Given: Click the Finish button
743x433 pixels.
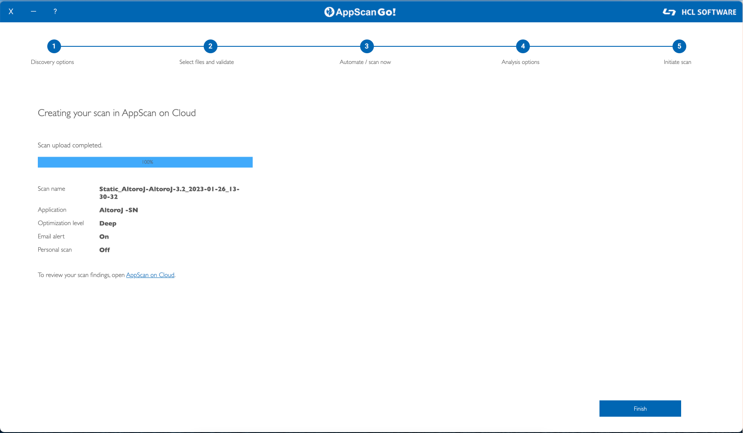Looking at the screenshot, I should click(x=640, y=409).
